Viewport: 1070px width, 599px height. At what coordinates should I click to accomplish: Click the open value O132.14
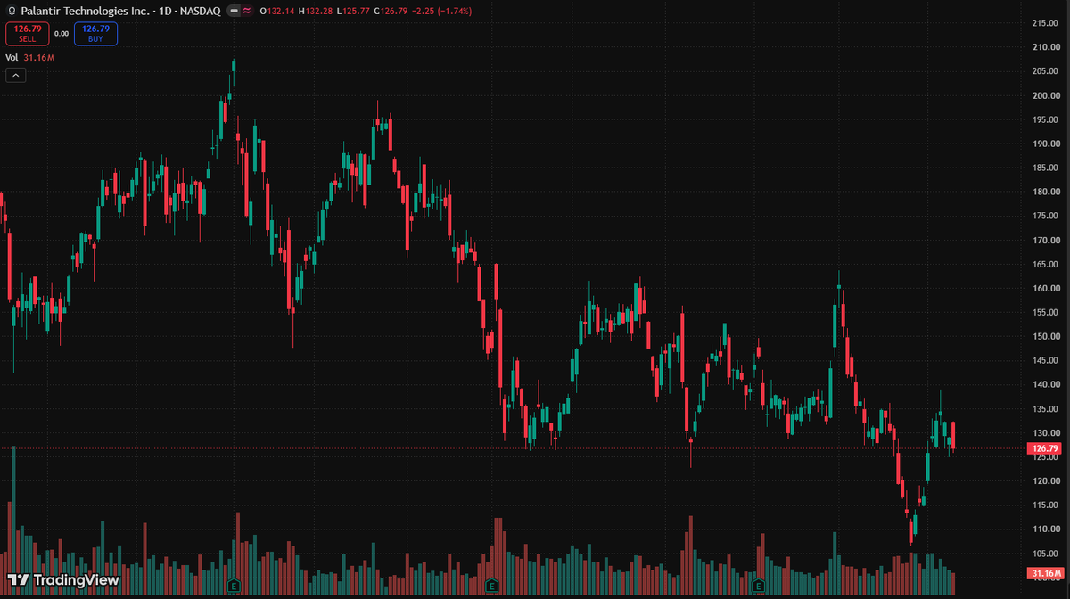pyautogui.click(x=276, y=11)
